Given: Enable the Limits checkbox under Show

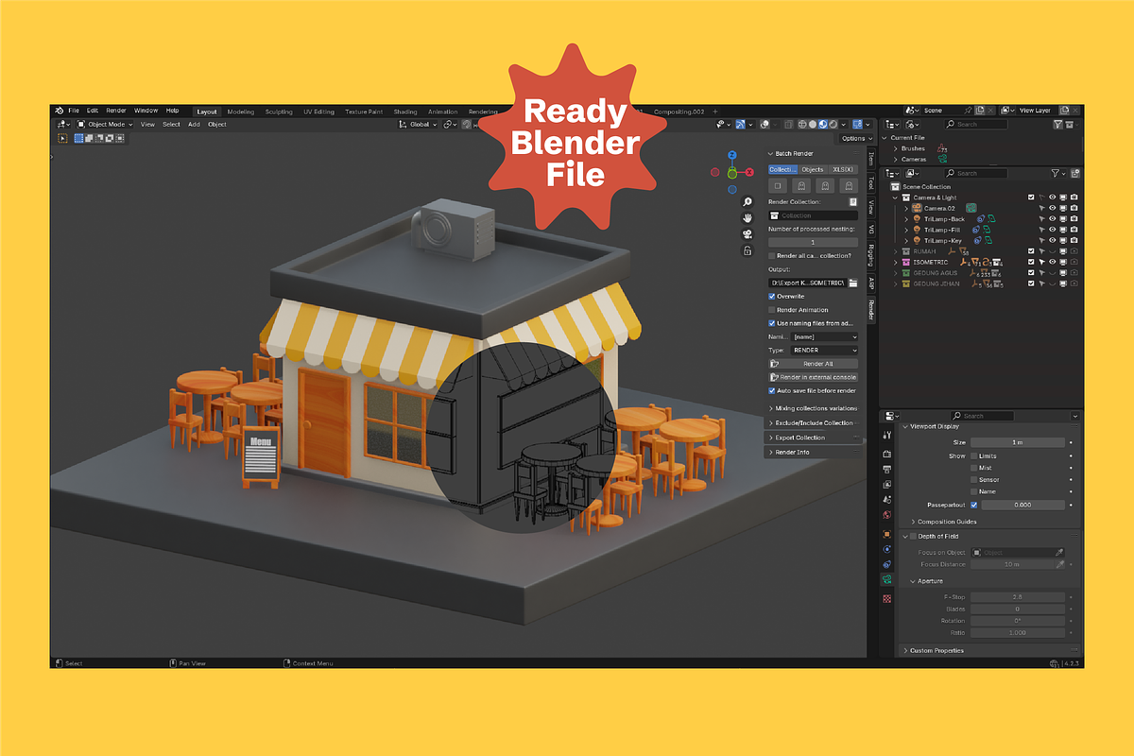Looking at the screenshot, I should [x=974, y=455].
